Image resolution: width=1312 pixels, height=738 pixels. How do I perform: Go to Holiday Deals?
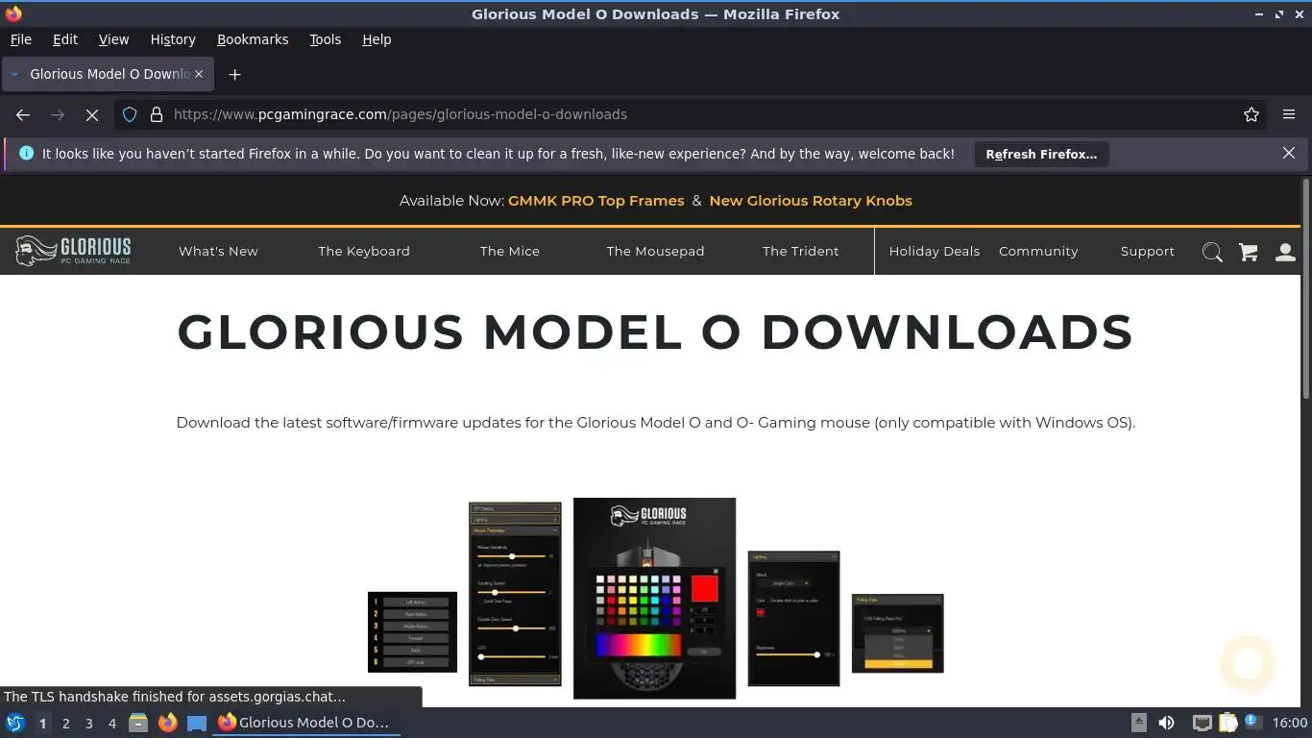[x=935, y=251]
